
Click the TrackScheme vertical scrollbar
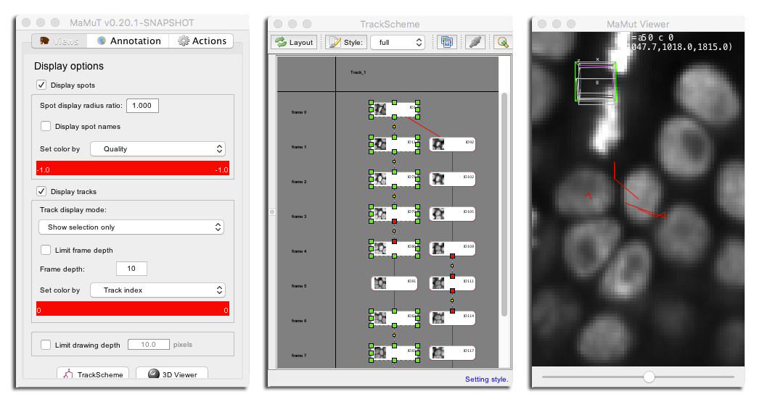504,205
